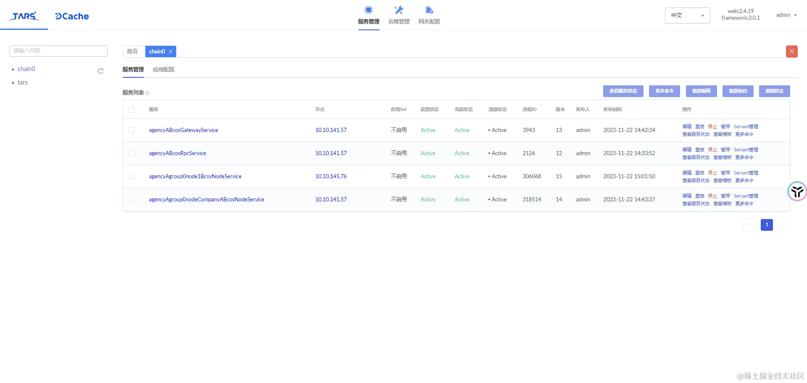Switch to the 应用配置 tab
The width and height of the screenshot is (807, 383).
(164, 70)
